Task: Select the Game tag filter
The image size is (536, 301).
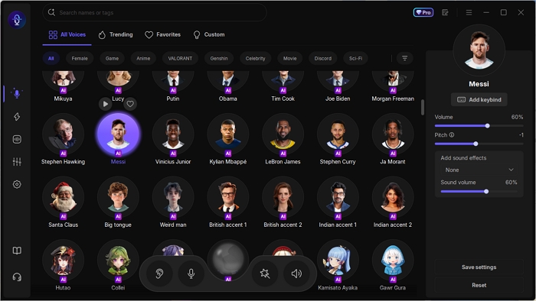Action: coord(112,58)
